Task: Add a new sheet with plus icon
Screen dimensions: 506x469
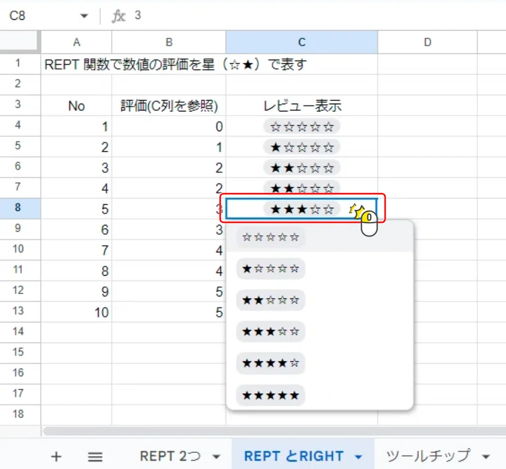Action: point(56,457)
